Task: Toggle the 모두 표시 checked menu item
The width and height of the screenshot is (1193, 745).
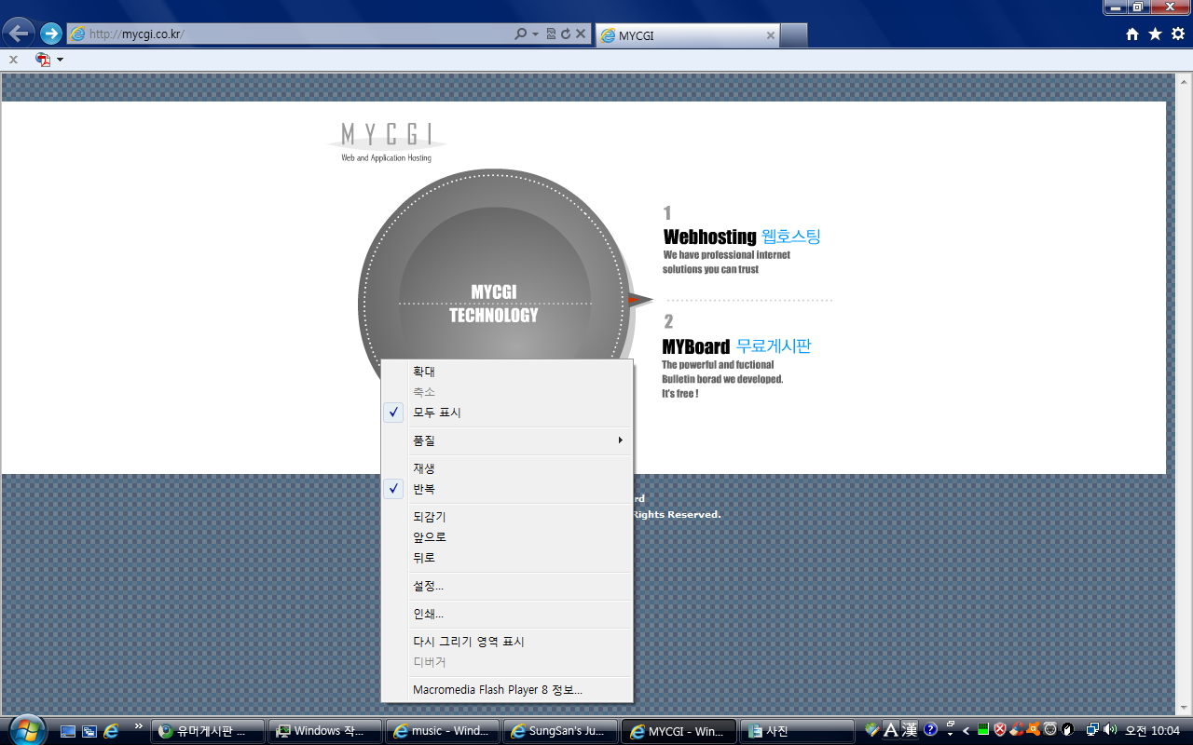Action: pyautogui.click(x=507, y=413)
